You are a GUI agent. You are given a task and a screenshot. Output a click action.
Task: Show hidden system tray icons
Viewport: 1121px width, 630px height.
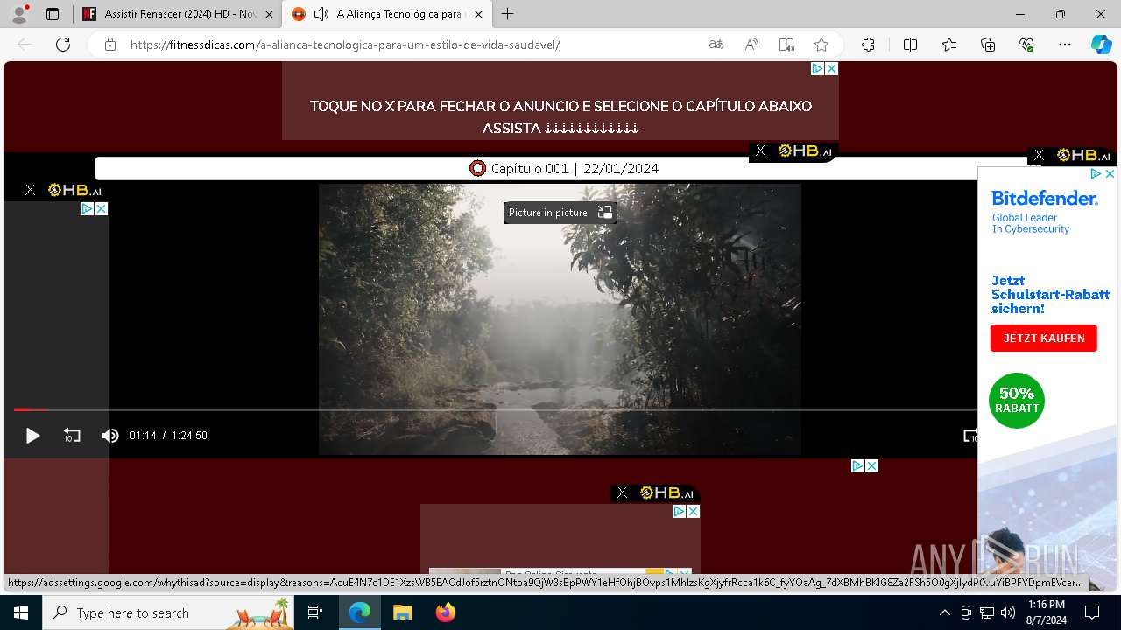944,612
